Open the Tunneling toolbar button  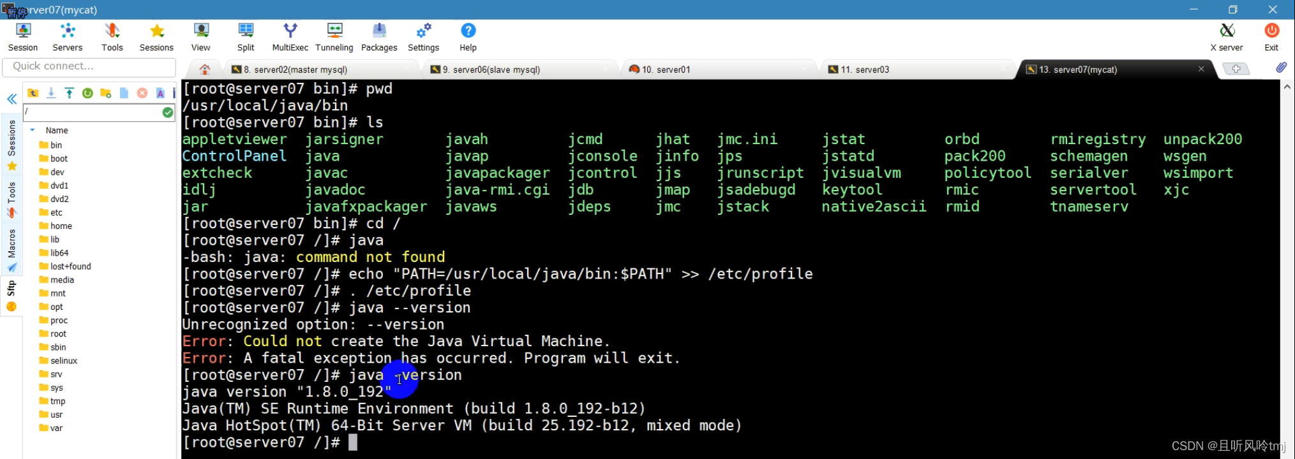click(334, 37)
